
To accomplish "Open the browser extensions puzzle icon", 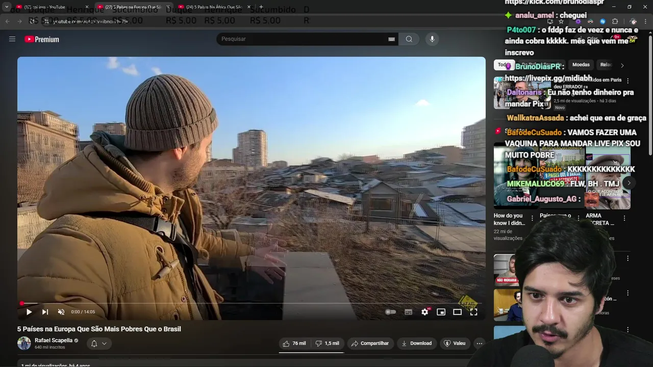I will click(615, 21).
